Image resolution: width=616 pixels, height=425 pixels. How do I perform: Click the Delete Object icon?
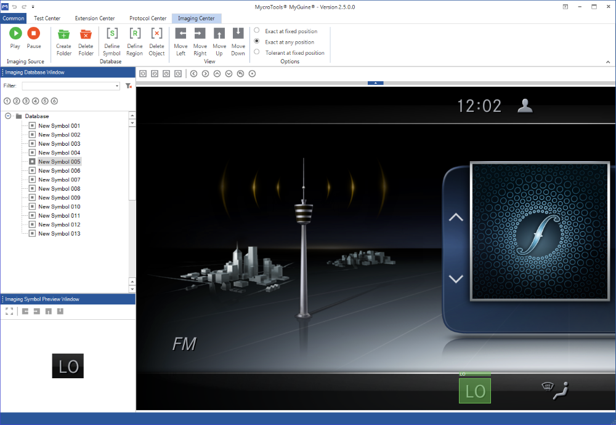156,34
